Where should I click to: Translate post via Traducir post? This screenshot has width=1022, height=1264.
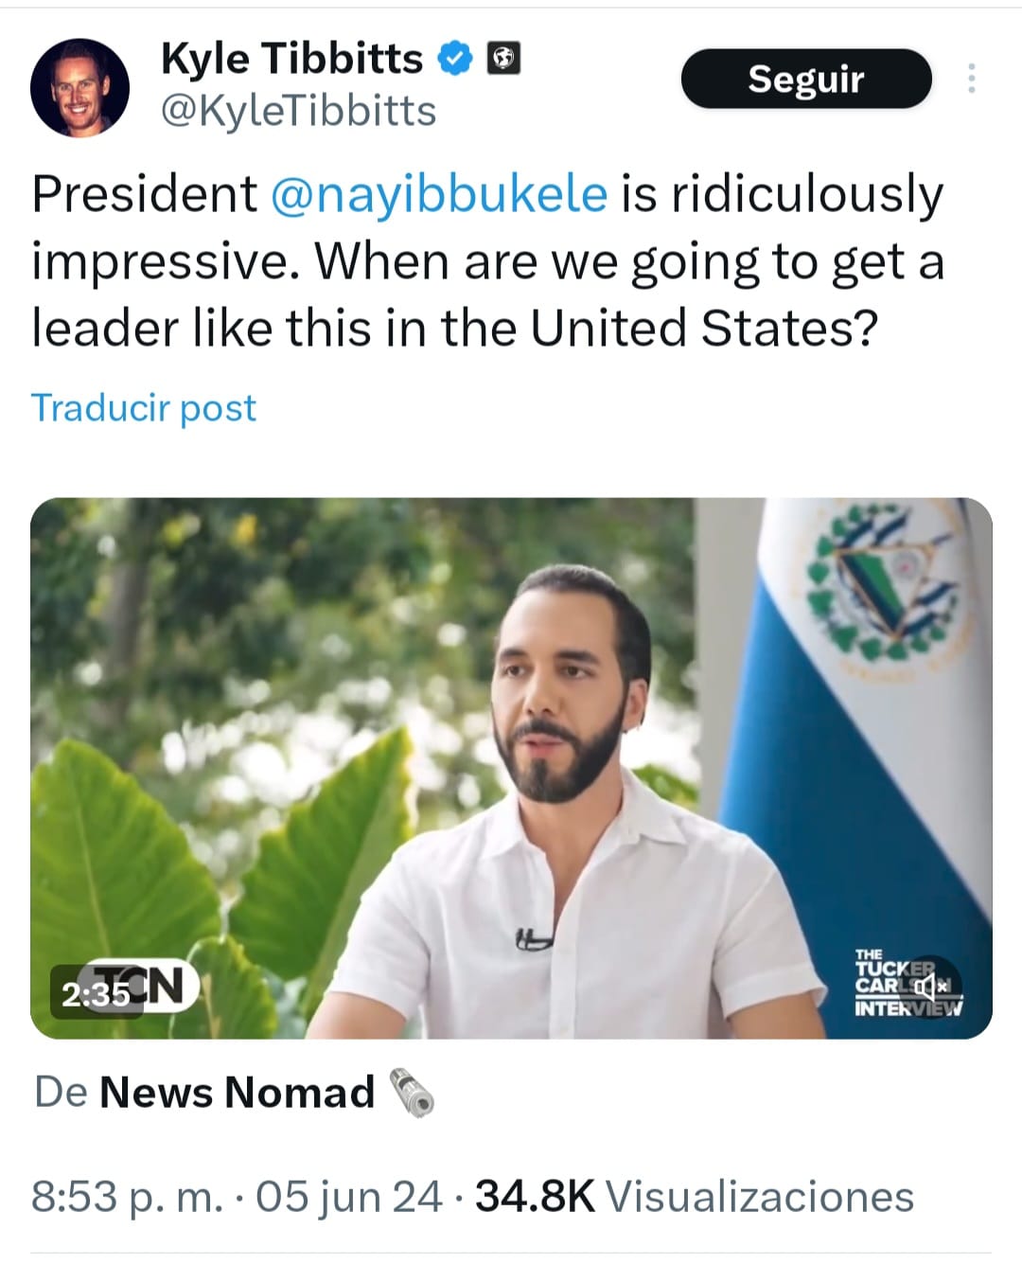[x=144, y=408]
